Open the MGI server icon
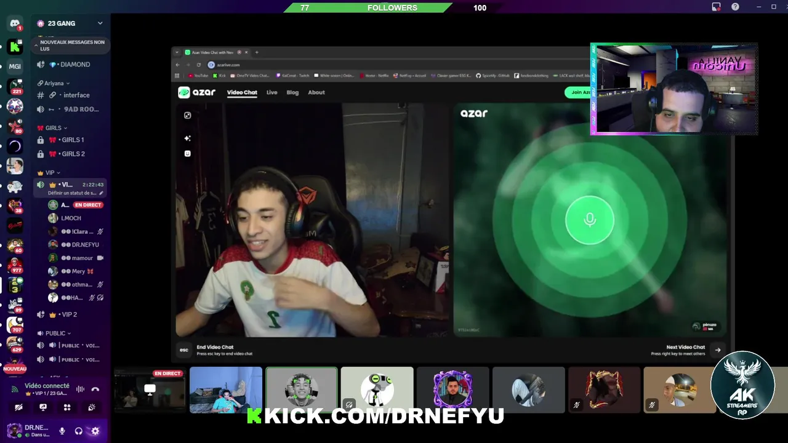Image resolution: width=788 pixels, height=443 pixels. pyautogui.click(x=15, y=66)
